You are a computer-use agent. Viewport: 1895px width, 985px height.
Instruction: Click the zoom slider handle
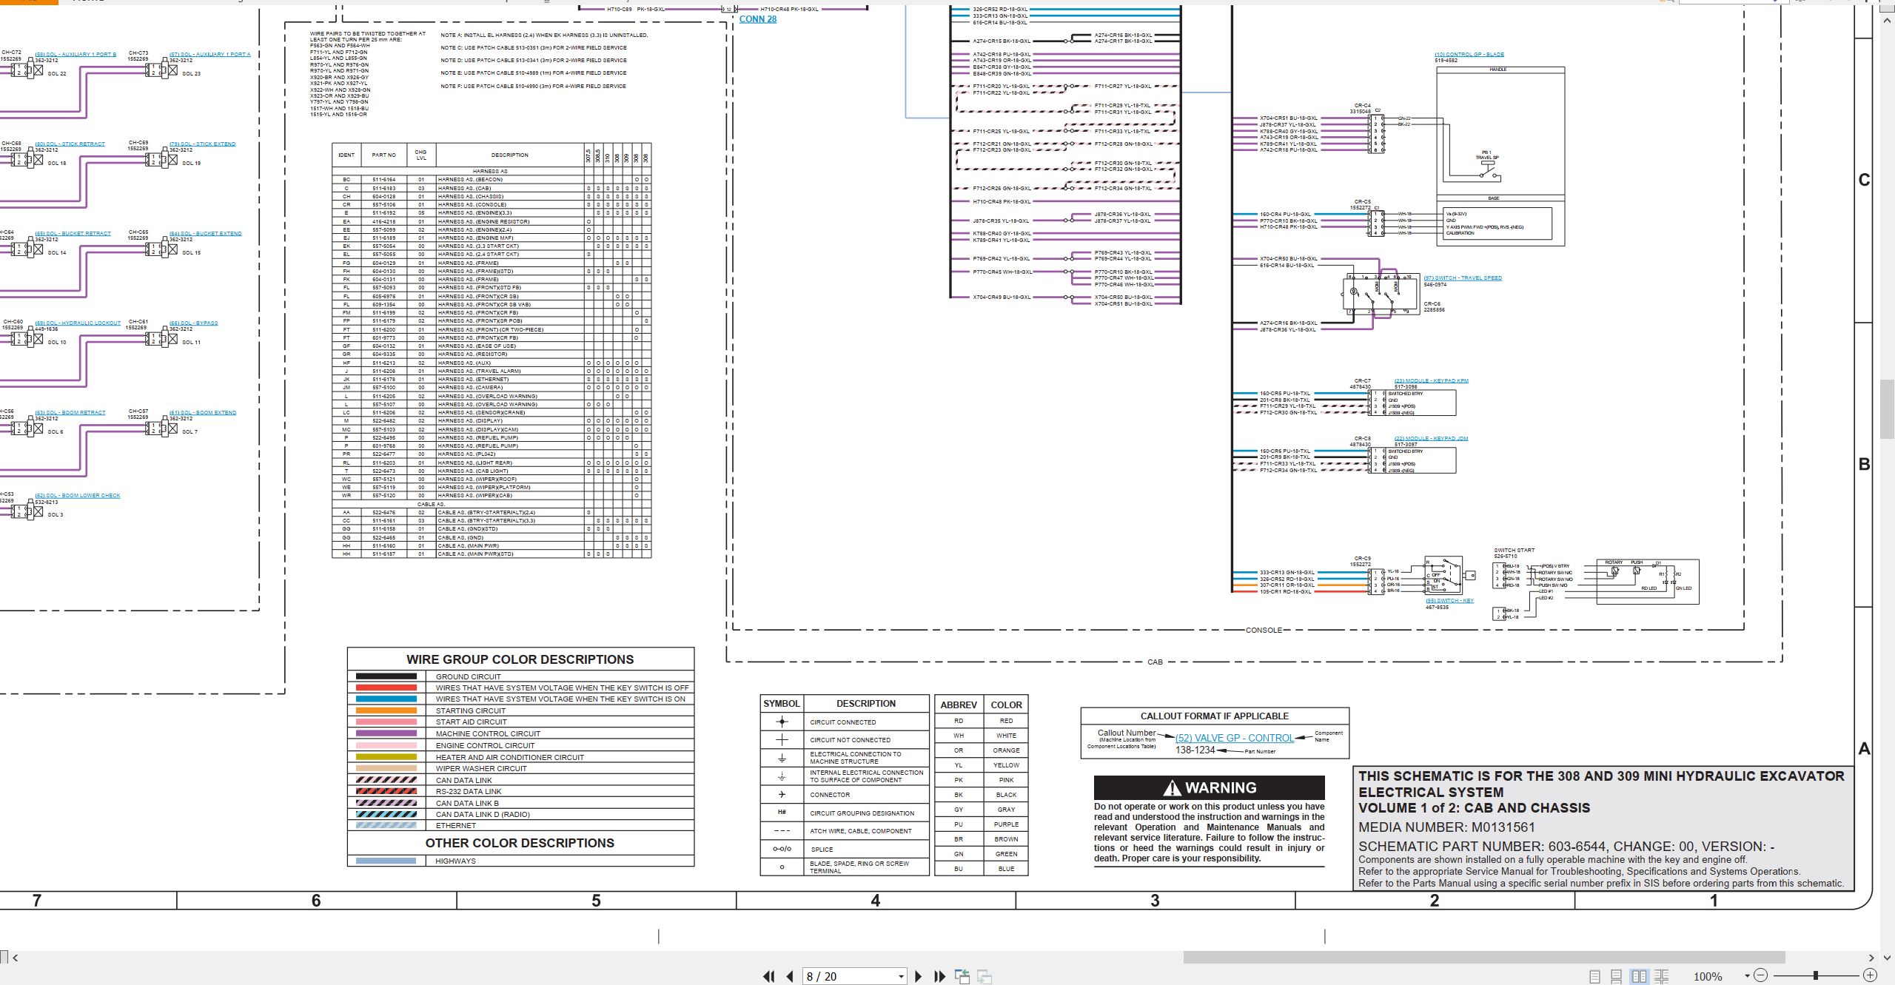click(x=1815, y=975)
